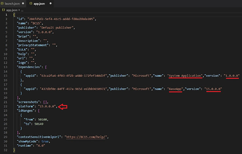The height and width of the screenshot is (154, 242).
Task: Open breadcrumb ellipsis segment
Action: (22, 10)
